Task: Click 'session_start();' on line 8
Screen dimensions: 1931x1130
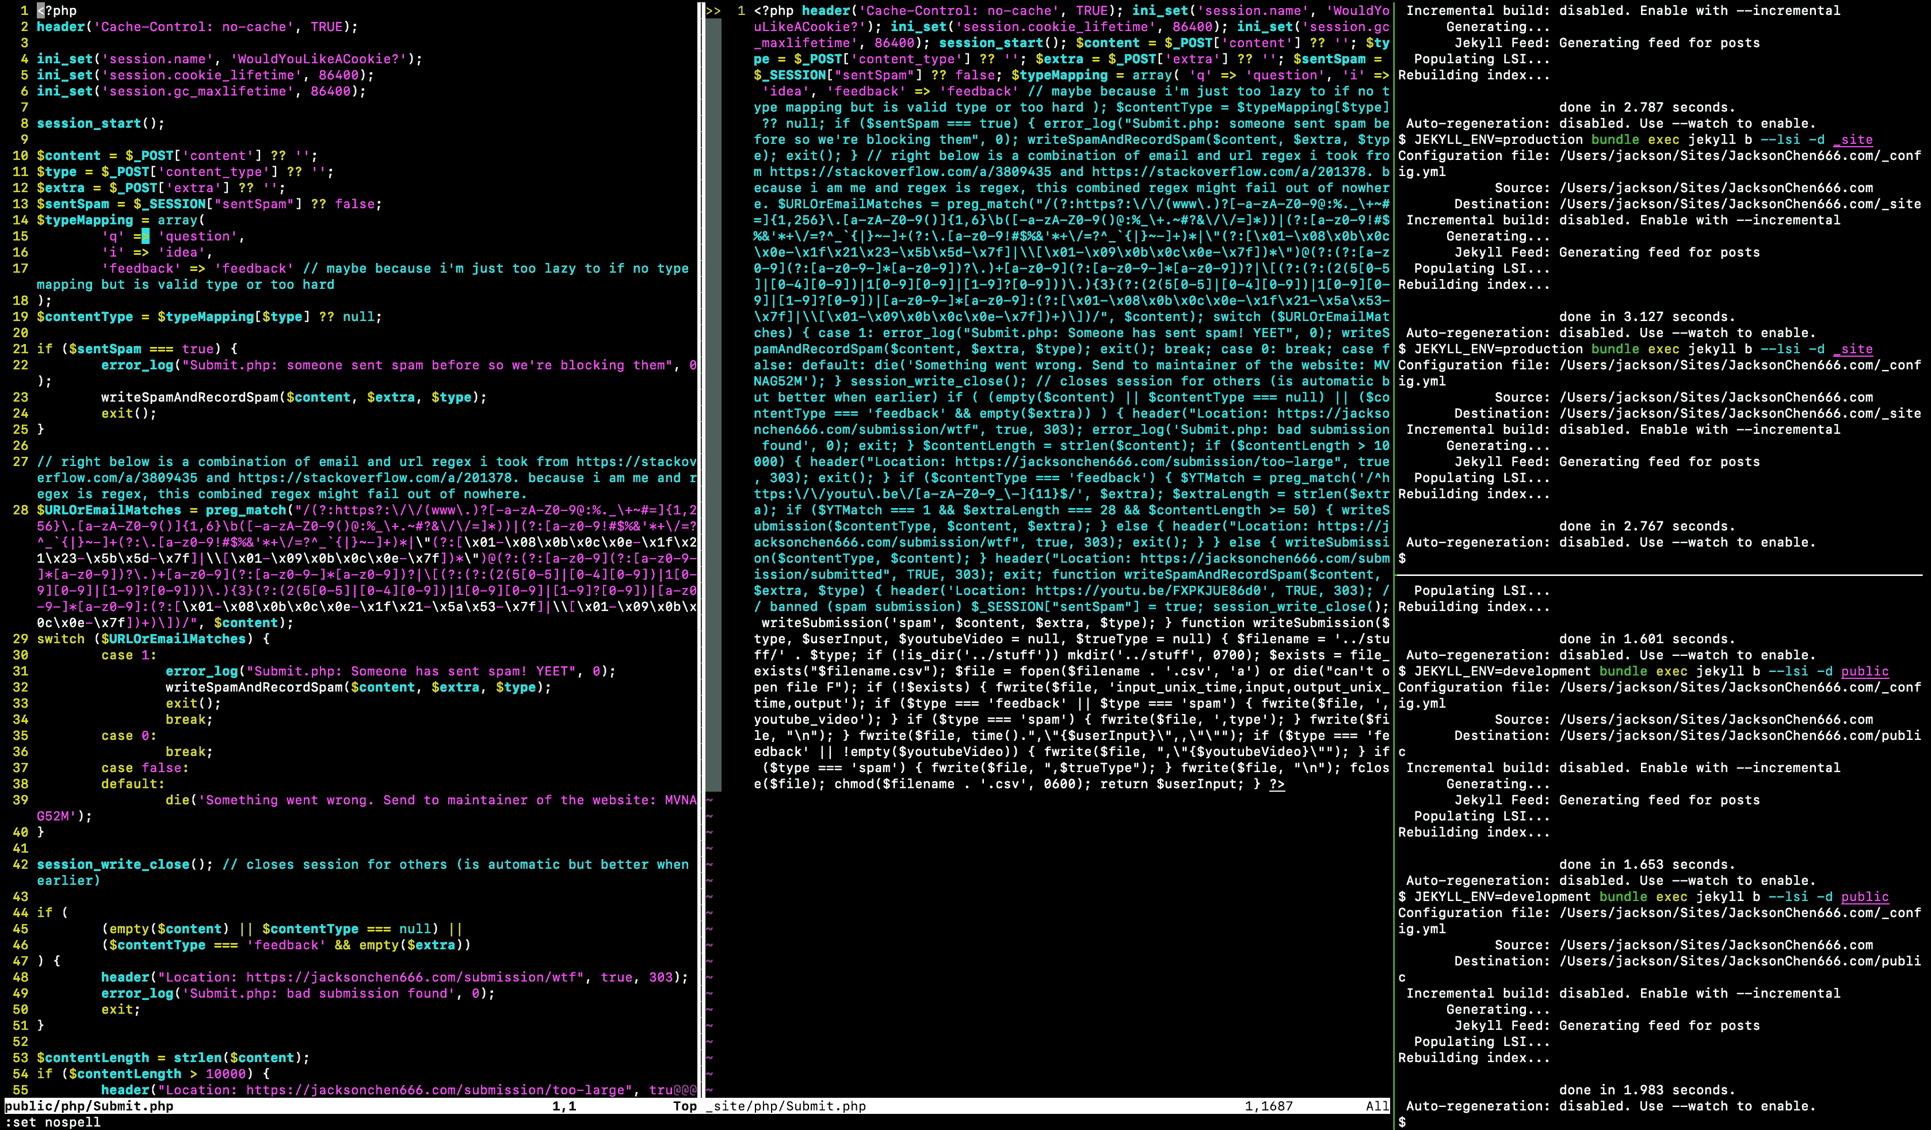Action: point(101,123)
